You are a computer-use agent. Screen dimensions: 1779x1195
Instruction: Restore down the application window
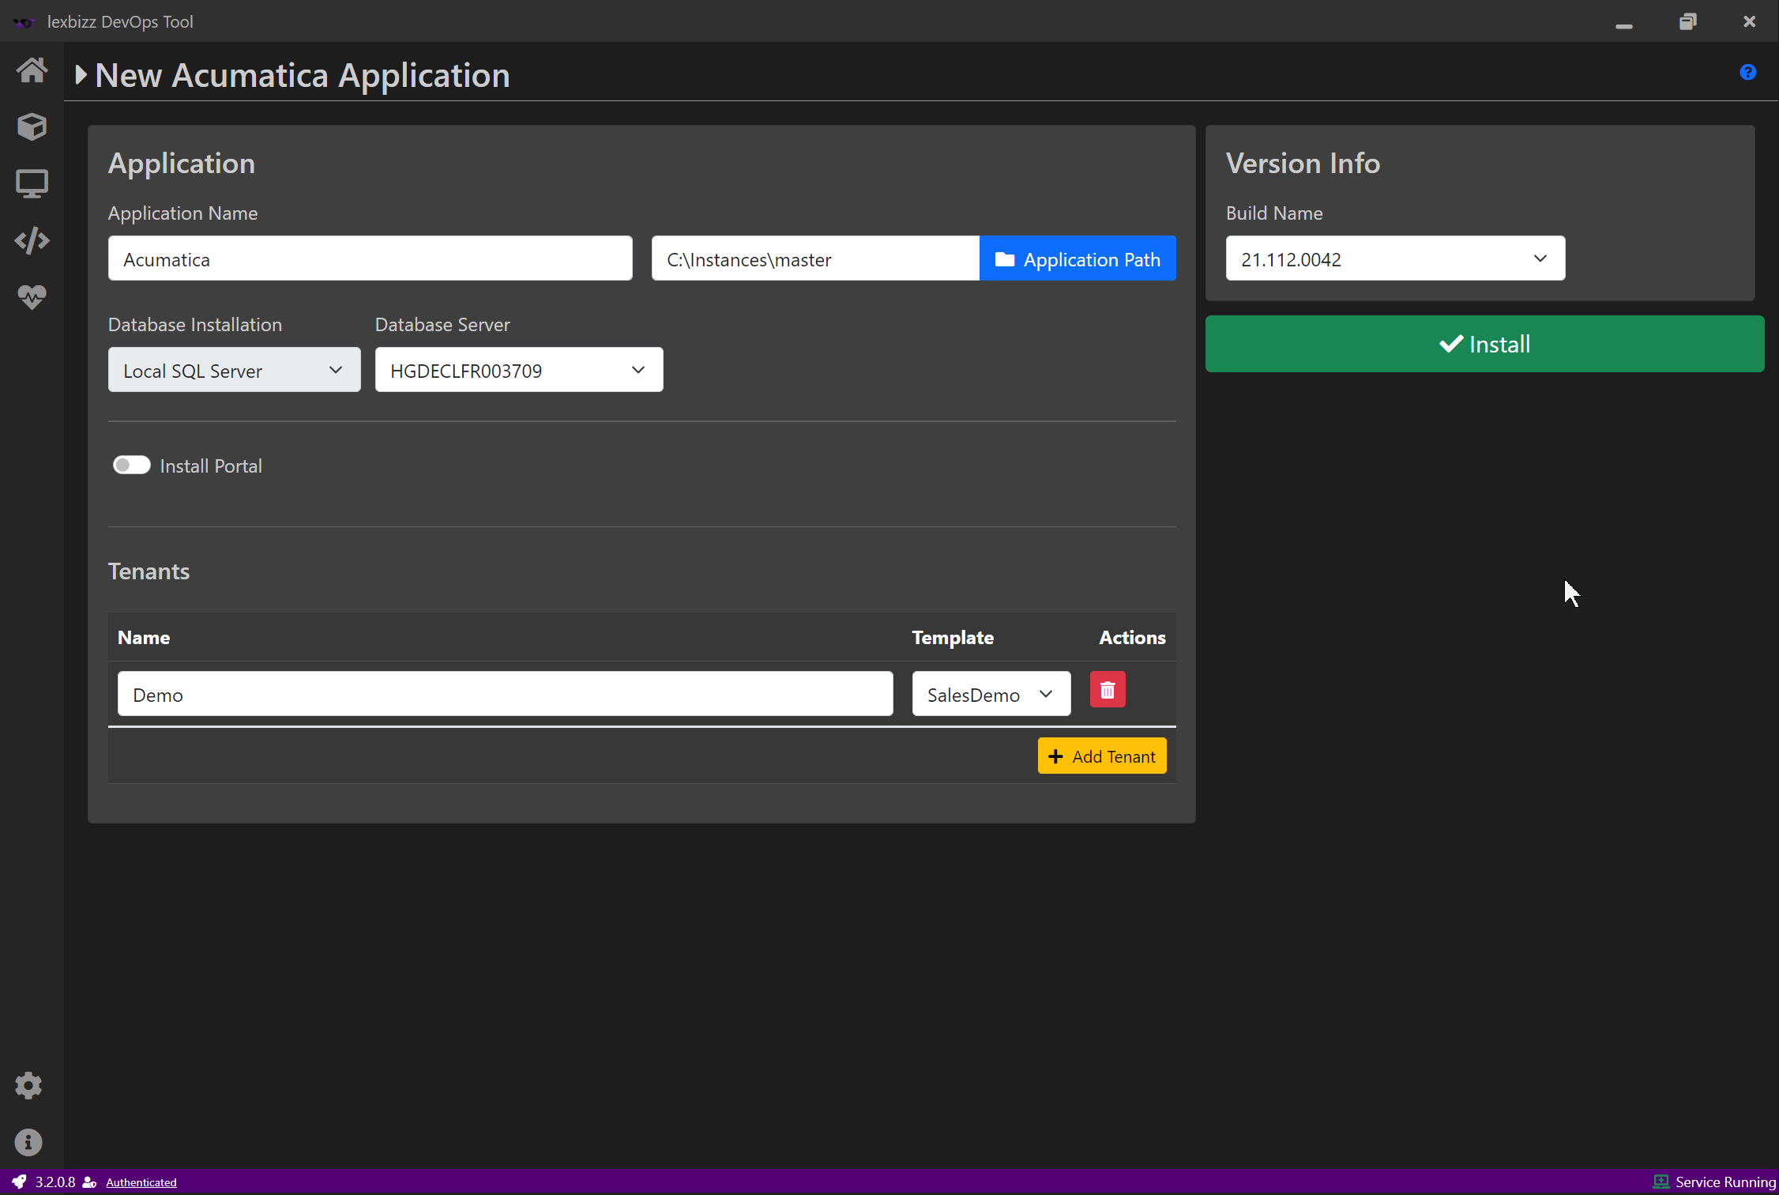[1687, 21]
